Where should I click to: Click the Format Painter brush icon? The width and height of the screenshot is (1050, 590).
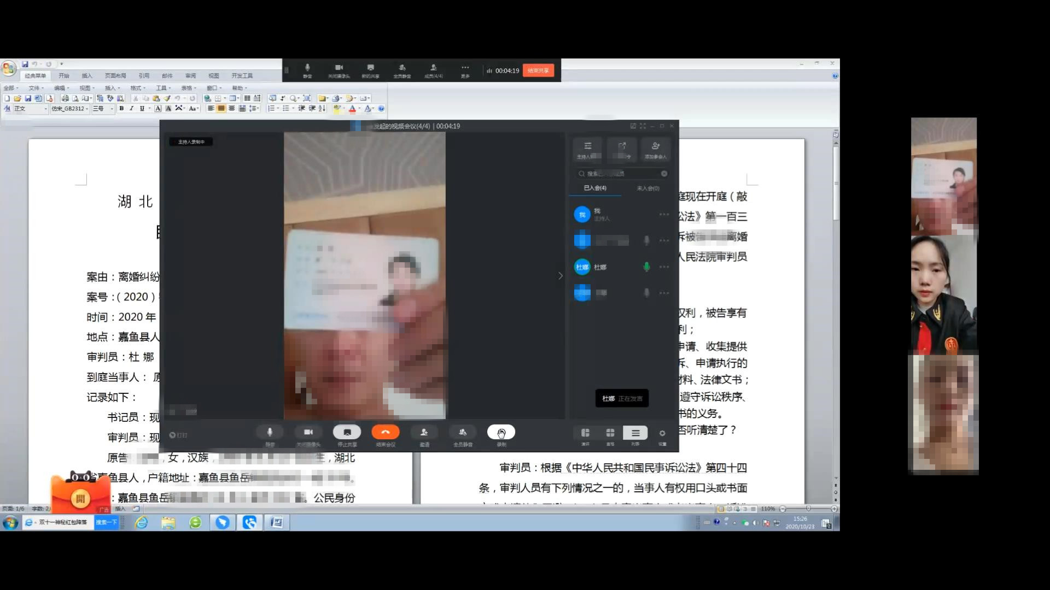click(x=167, y=98)
